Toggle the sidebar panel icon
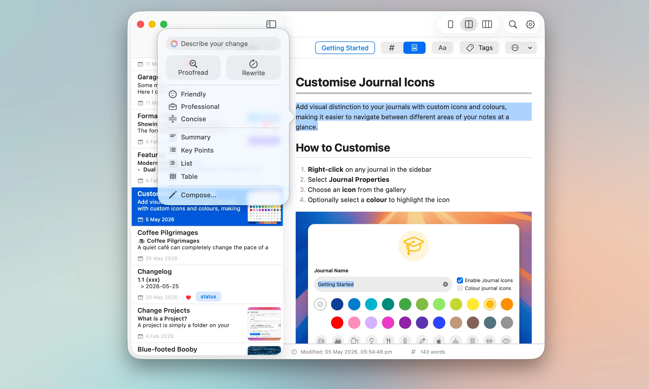This screenshot has width=649, height=389. pos(271,24)
